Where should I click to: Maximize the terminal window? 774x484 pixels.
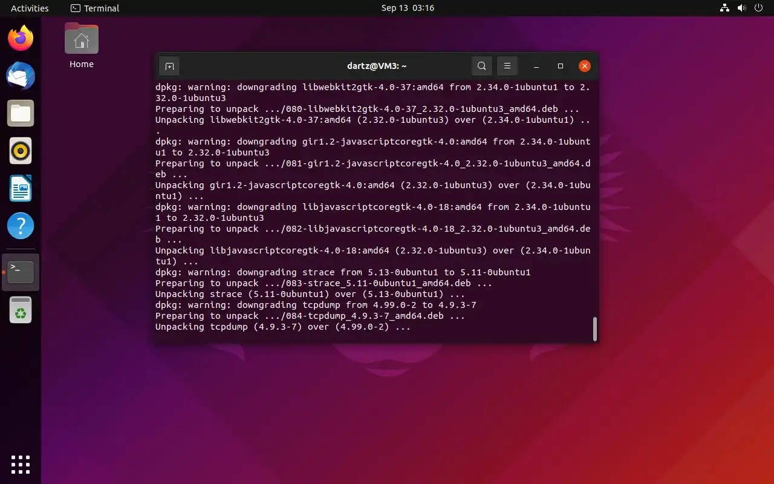click(x=560, y=66)
